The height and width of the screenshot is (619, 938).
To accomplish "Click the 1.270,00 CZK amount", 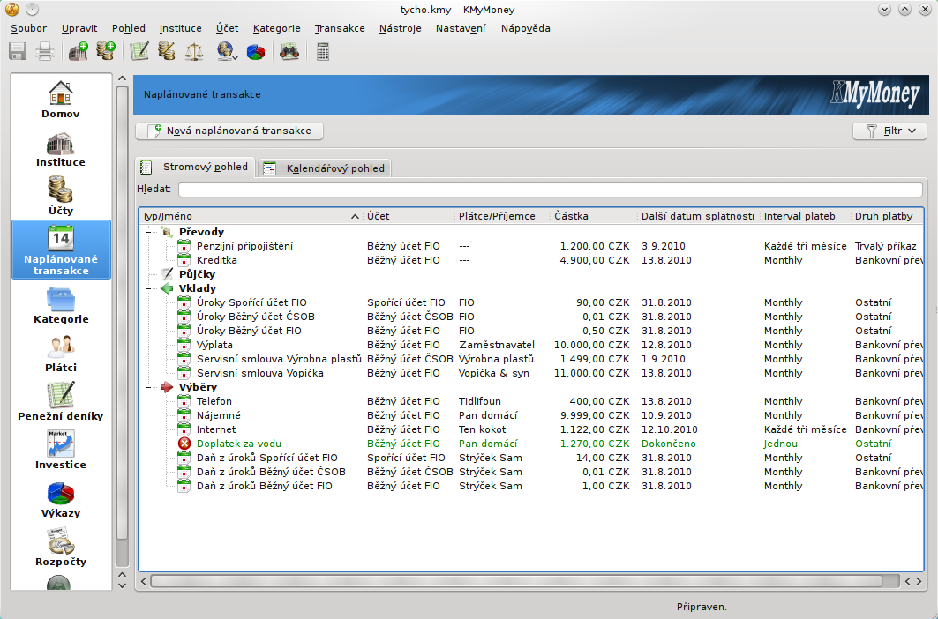I will pyautogui.click(x=595, y=444).
